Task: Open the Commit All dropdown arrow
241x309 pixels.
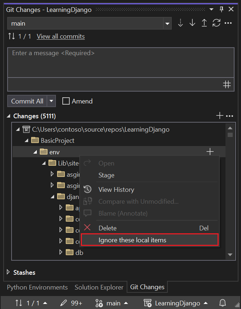Action: pos(51,101)
